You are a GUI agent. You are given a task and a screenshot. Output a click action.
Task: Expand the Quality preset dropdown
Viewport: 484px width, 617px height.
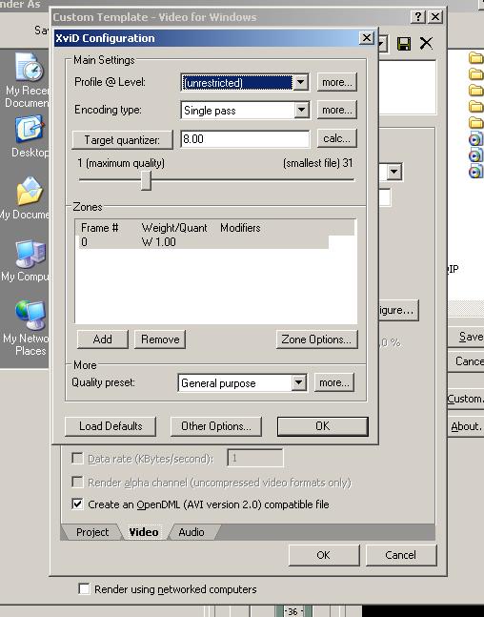pos(298,382)
